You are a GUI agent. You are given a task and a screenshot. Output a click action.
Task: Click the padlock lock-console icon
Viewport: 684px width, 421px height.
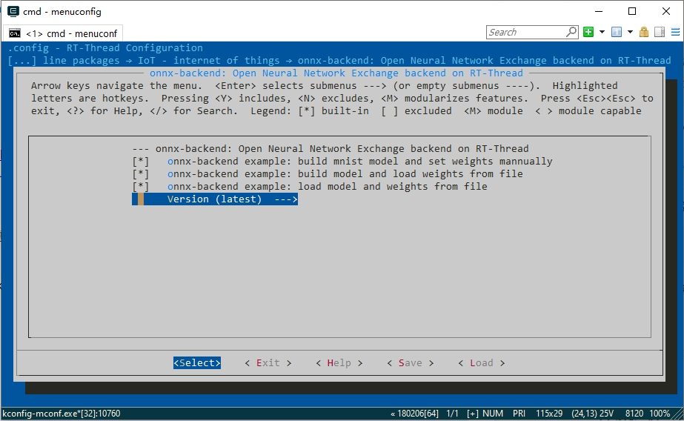pyautogui.click(x=644, y=32)
